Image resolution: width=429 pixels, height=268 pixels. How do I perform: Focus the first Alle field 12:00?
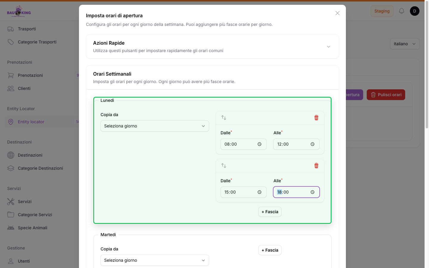click(x=296, y=144)
